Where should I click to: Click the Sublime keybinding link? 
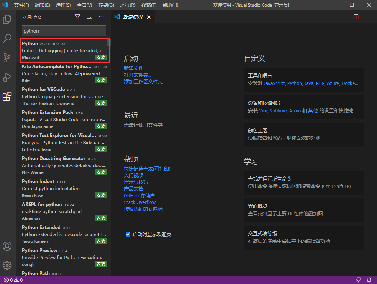pyautogui.click(x=278, y=111)
